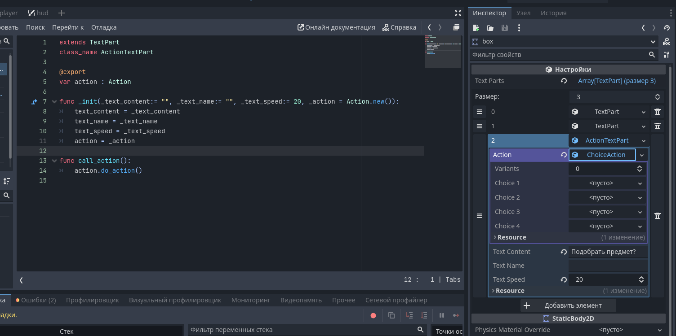The width and height of the screenshot is (676, 336).
Task: Delete the Text Parts element 2
Action: (658, 216)
